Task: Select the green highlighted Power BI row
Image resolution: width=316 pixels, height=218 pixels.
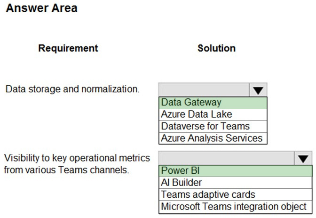Action: (236, 171)
